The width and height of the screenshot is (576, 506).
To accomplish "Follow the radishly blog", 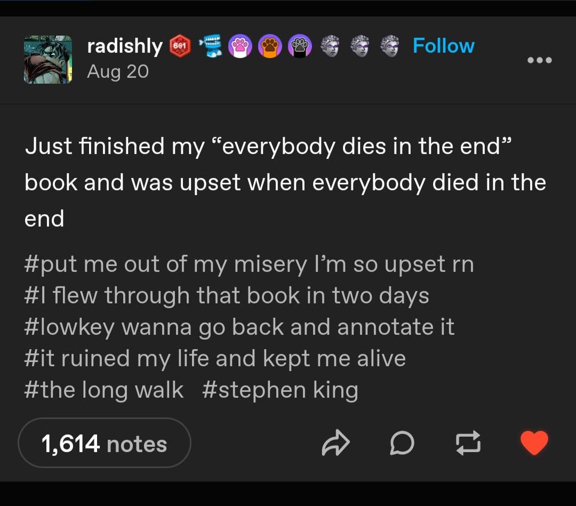I will pyautogui.click(x=443, y=46).
